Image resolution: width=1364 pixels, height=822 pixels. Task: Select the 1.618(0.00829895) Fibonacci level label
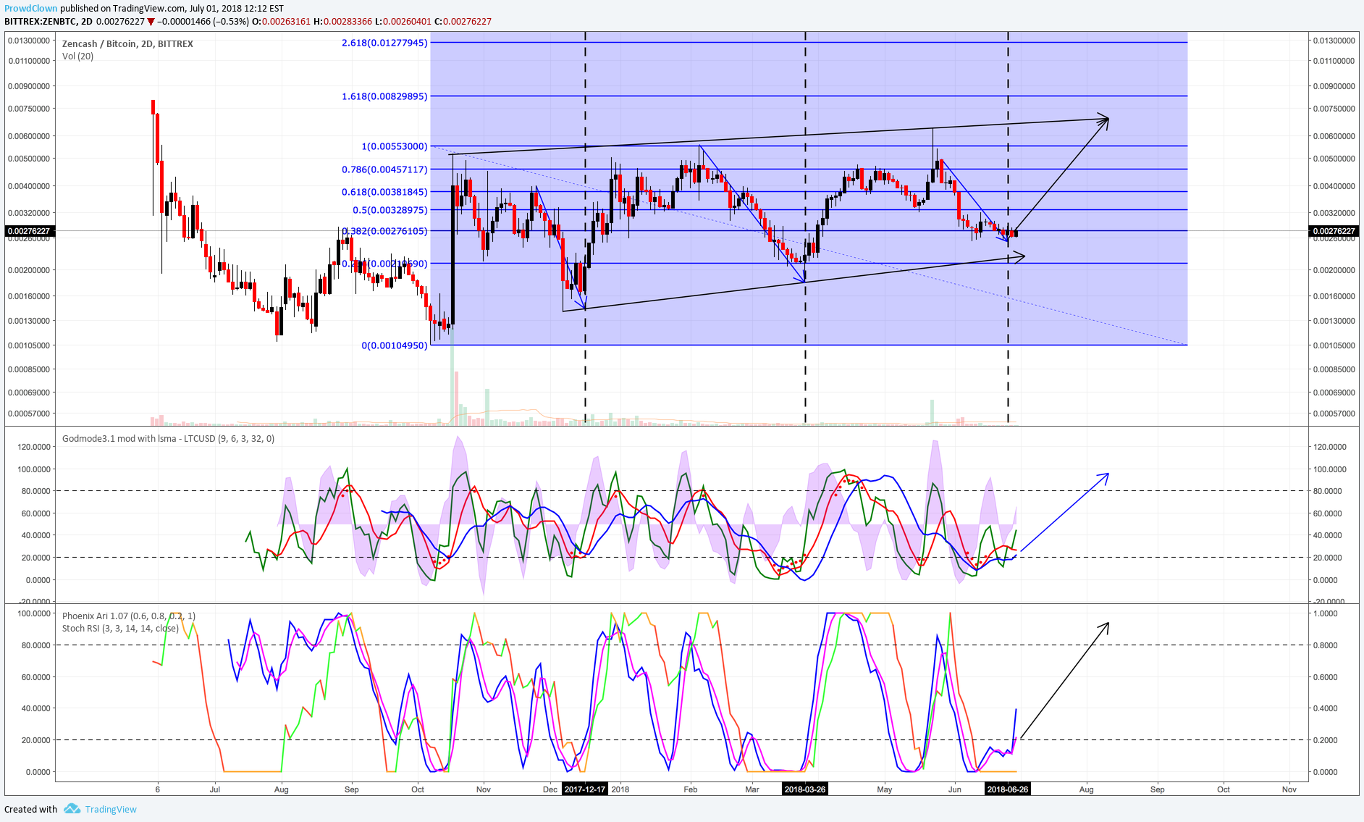tap(384, 96)
